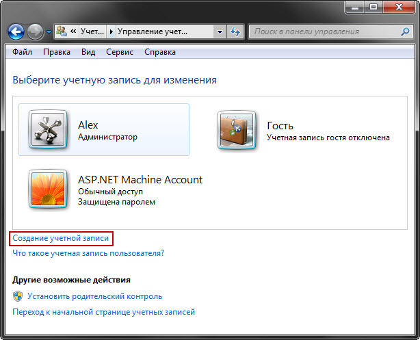The height and width of the screenshot is (340, 420).
Task: Click the Гость suitcase account picture
Action: point(237,130)
